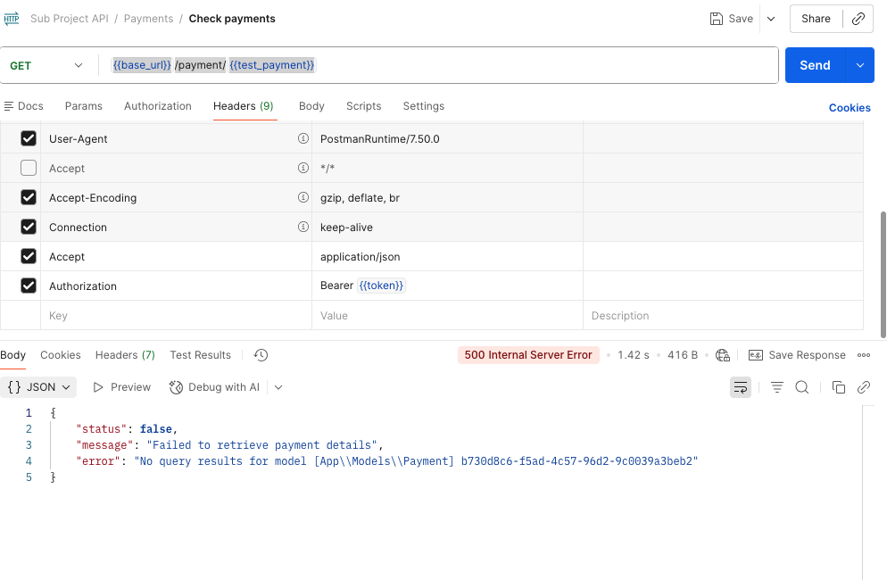Enable the unchecked Accept header checkbox
This screenshot has height=580, width=887.
point(29,168)
